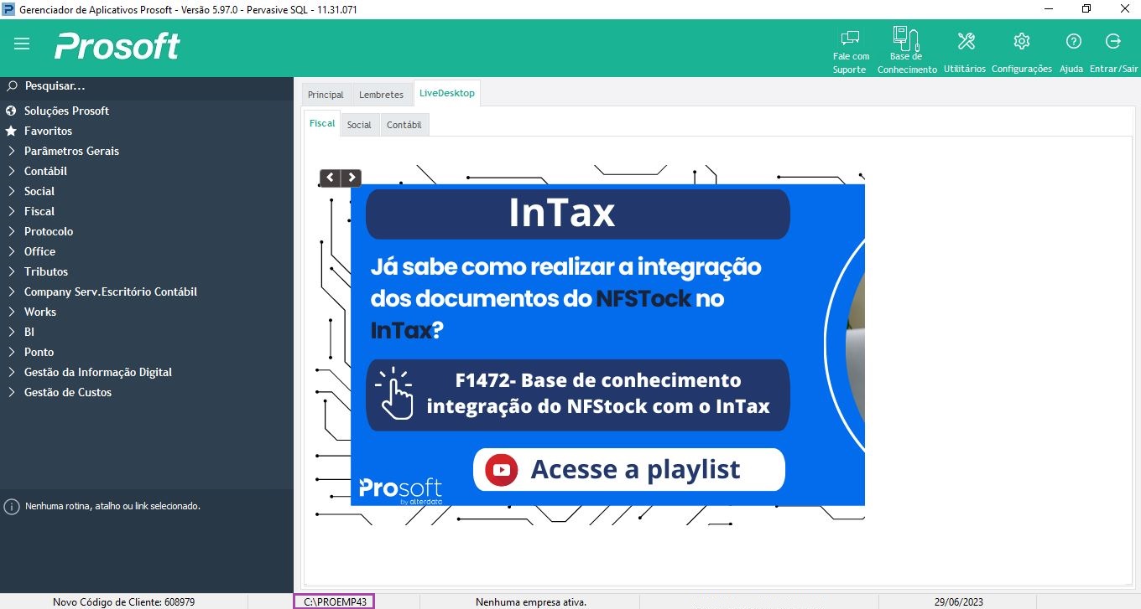1141x609 pixels.
Task: Open the Configurações gear icon
Action: (x=1021, y=41)
